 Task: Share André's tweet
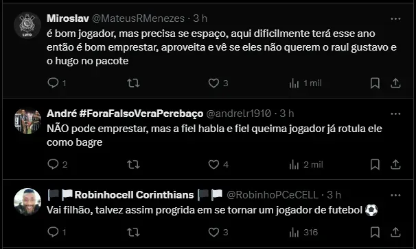[x=395, y=165]
